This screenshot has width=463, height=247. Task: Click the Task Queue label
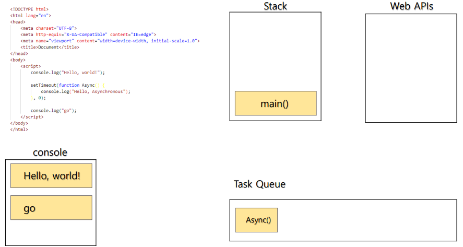(x=259, y=184)
